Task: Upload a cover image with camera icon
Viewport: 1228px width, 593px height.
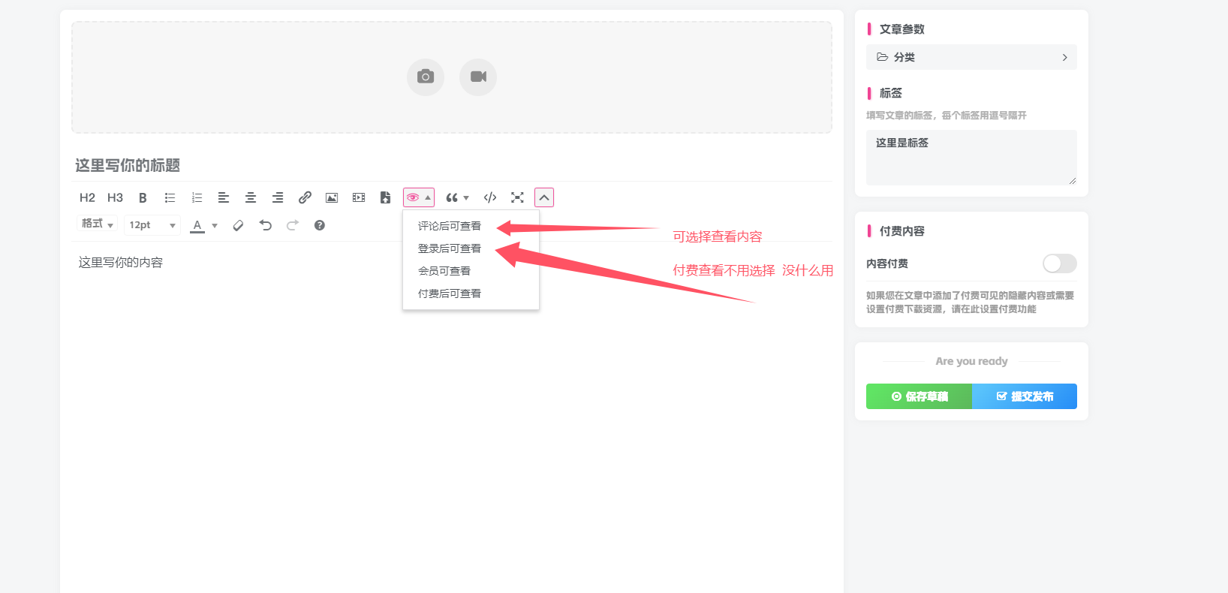Action: (x=426, y=77)
